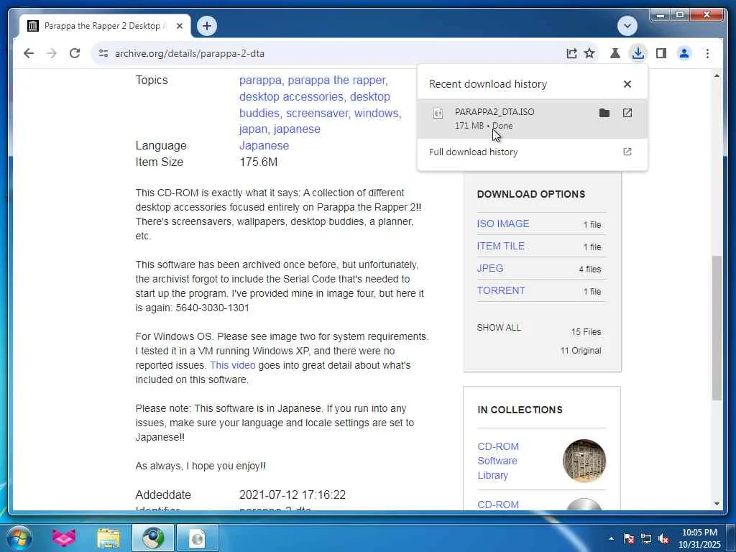Show PARAPPA2_DTA.ISO in folder
736x552 pixels.
[604, 113]
